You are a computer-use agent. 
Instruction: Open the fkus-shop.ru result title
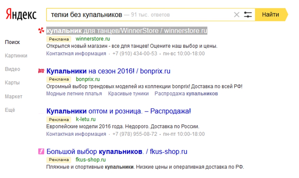117,152
